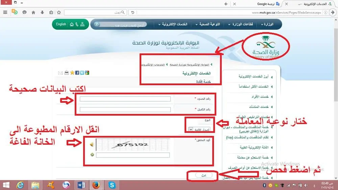338x190 pixels.
Task: Click the bookmark star icon in toolbar
Action: (59, 13)
